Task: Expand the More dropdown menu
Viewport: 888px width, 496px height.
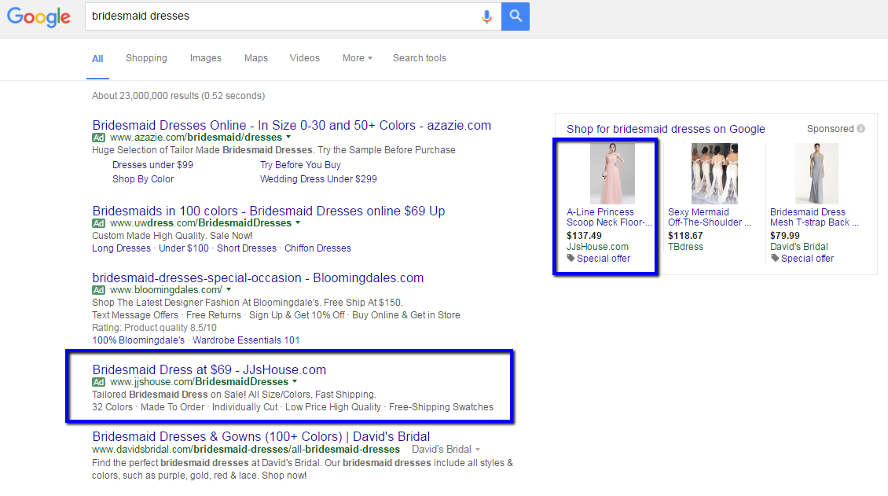Action: [x=357, y=58]
